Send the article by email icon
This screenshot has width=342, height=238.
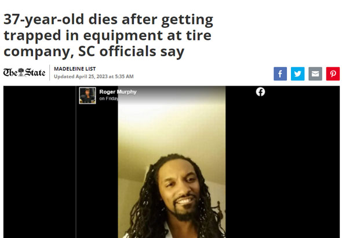pyautogui.click(x=315, y=74)
